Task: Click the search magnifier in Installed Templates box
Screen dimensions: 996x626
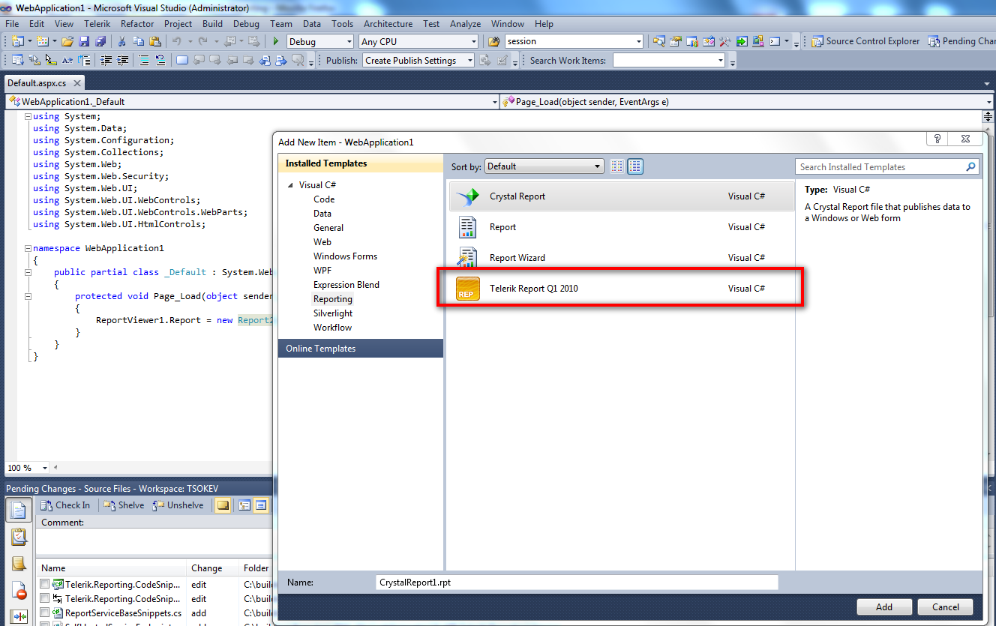Action: click(971, 167)
